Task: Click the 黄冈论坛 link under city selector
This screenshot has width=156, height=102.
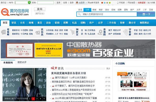Action: (40, 14)
